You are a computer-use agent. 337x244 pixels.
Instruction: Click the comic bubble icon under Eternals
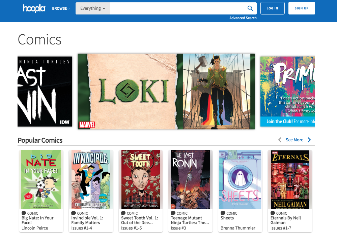[x=273, y=213]
